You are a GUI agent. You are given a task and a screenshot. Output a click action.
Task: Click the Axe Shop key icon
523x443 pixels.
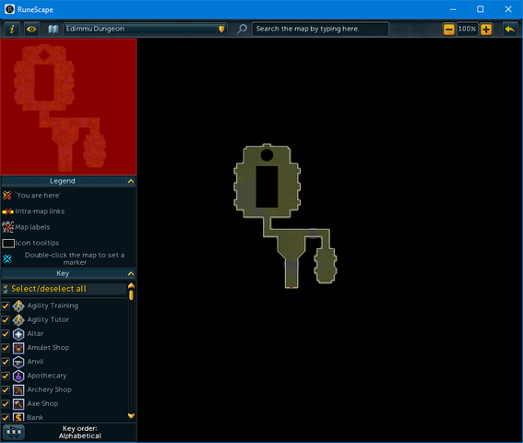coord(18,404)
